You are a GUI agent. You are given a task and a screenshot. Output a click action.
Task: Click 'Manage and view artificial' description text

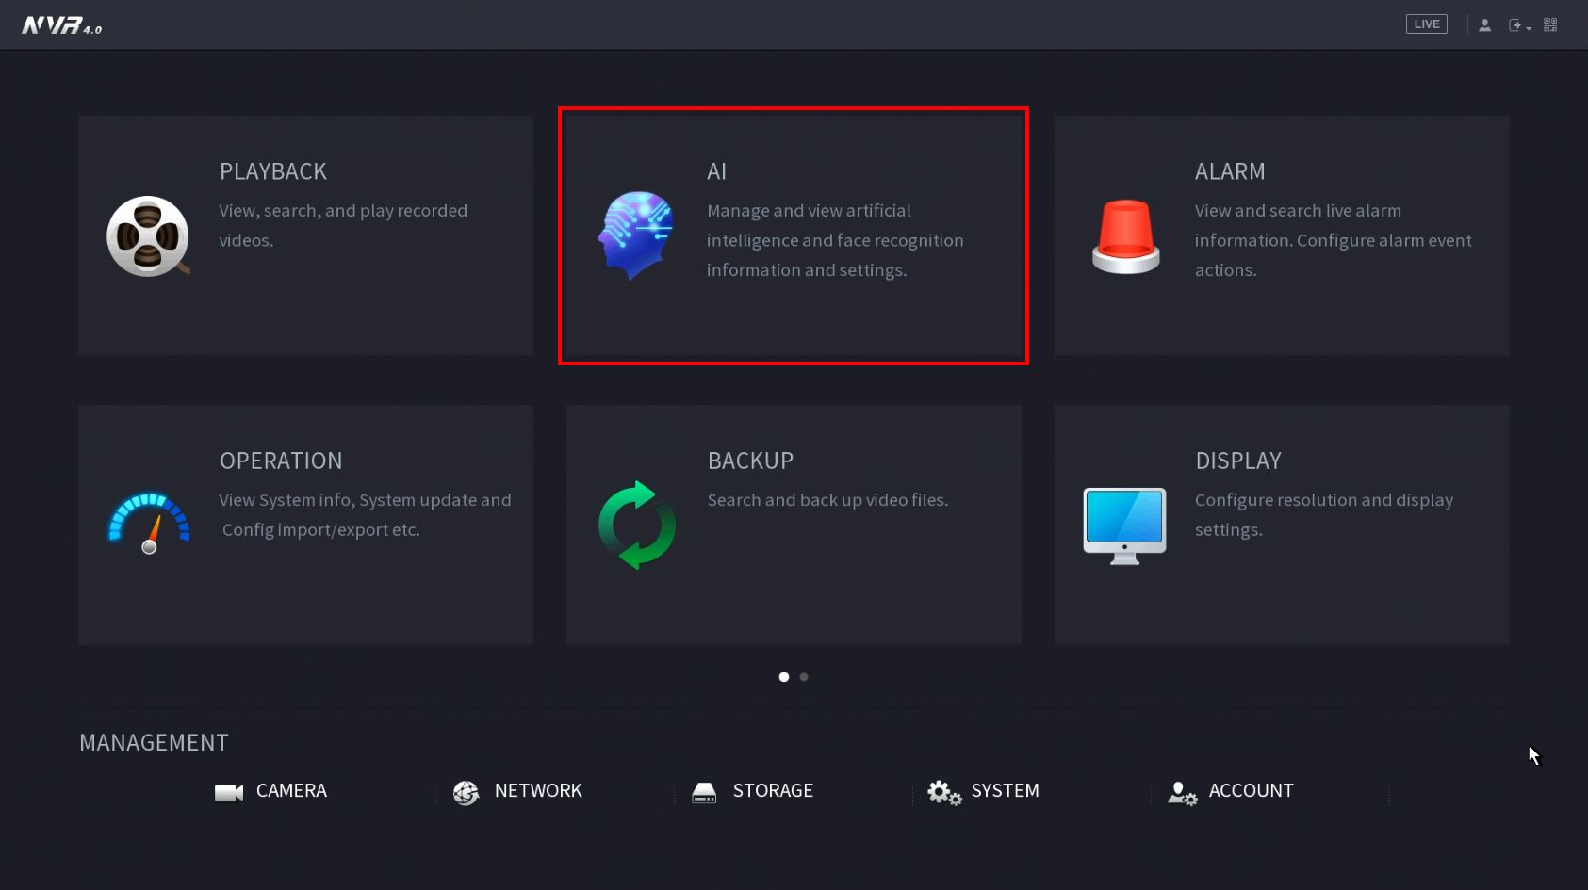tap(809, 211)
